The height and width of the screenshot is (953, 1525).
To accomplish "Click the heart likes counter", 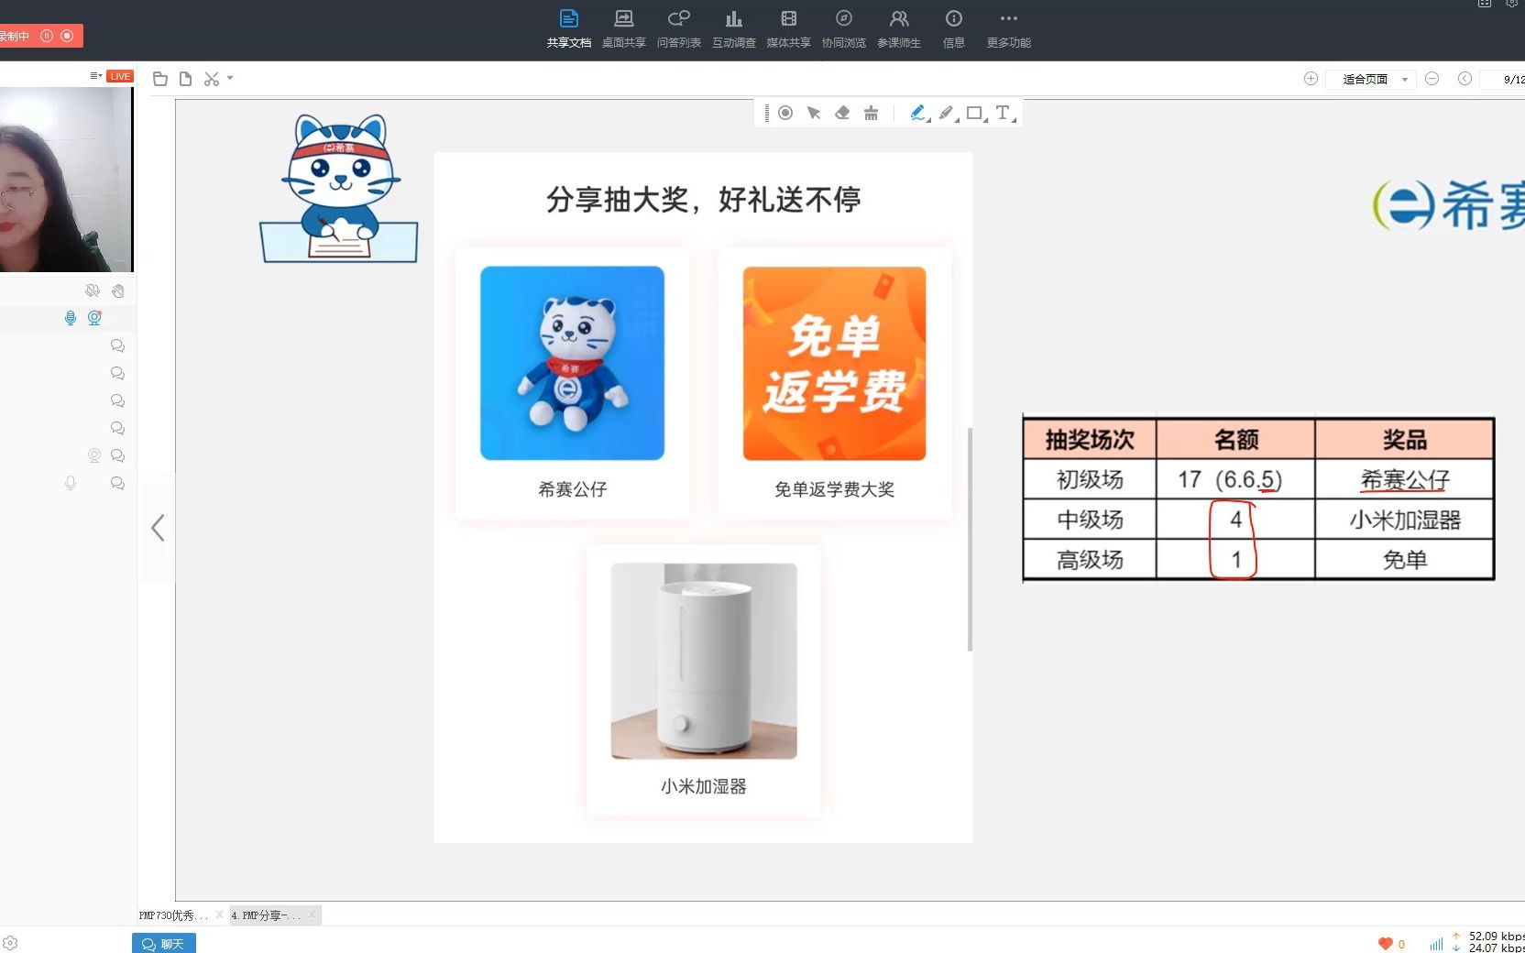I will (1391, 944).
